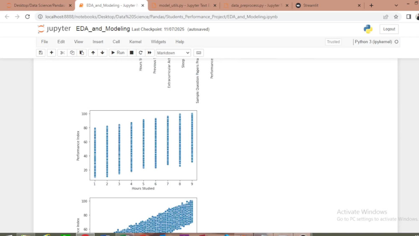This screenshot has width=419, height=236.
Task: Move selected cell up arrow
Action: point(93,53)
